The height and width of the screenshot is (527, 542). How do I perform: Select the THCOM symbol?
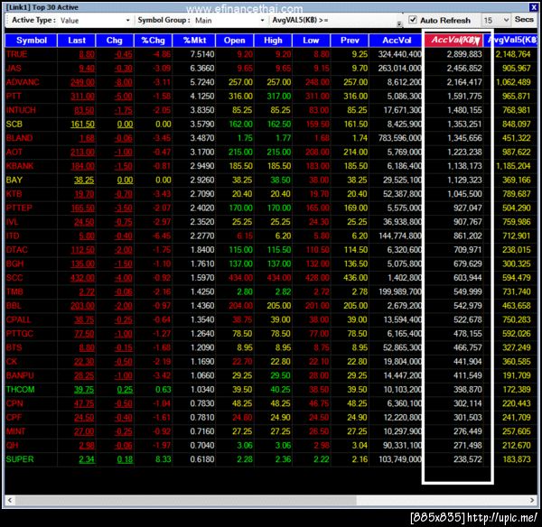pyautogui.click(x=21, y=390)
